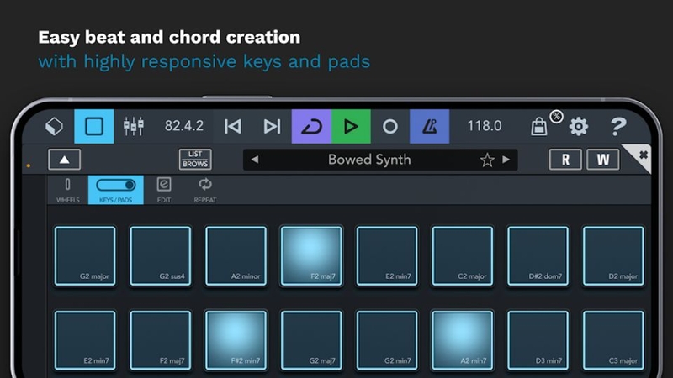The image size is (673, 378).
Task: Tap the G2 maj7 chord pad
Action: (x=311, y=340)
